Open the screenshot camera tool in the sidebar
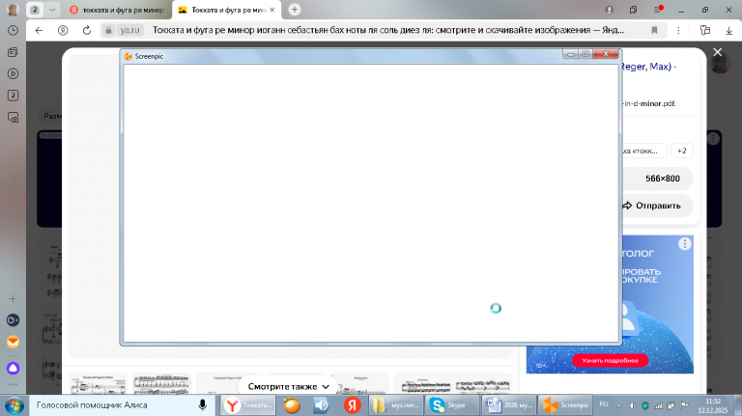The height and width of the screenshot is (416, 742). (13, 117)
